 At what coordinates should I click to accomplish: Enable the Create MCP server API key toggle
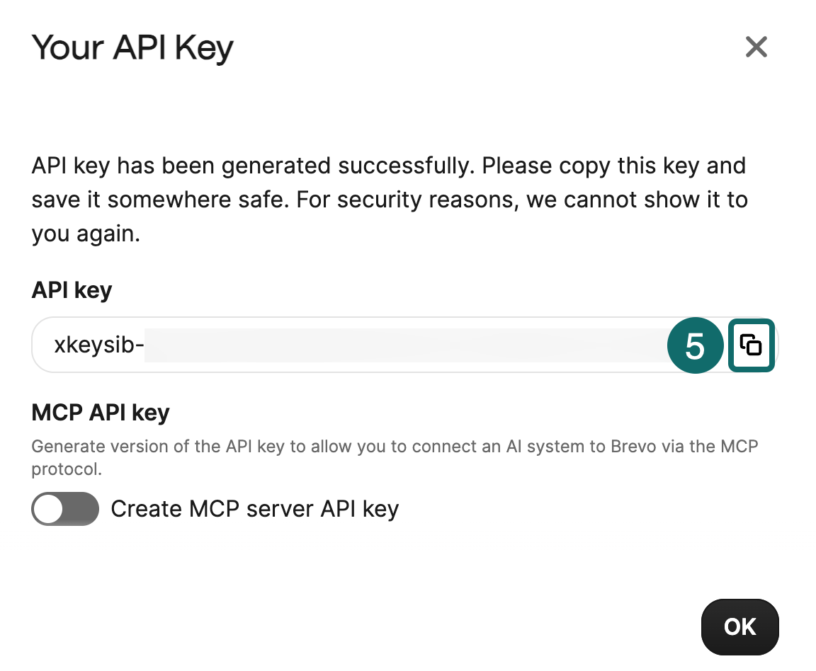click(x=65, y=509)
